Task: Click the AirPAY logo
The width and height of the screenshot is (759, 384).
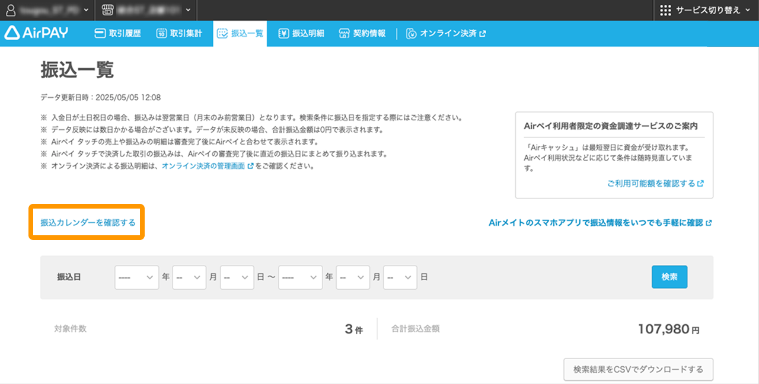Action: [36, 33]
